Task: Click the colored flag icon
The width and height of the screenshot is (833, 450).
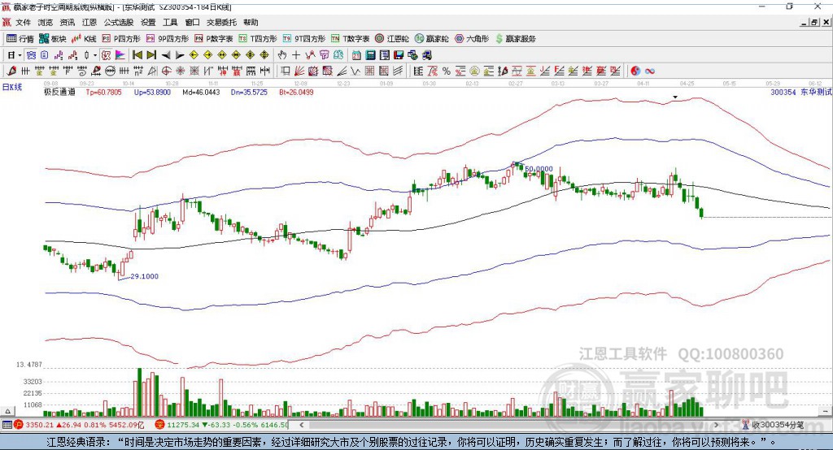Action: 120,55
